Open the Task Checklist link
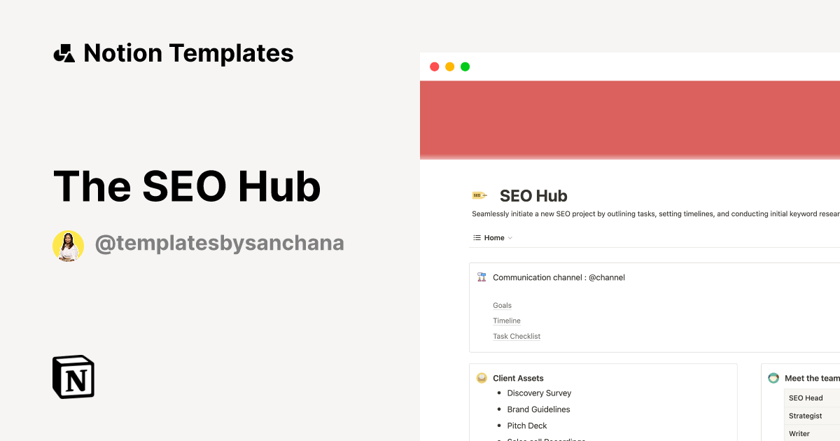 [517, 336]
